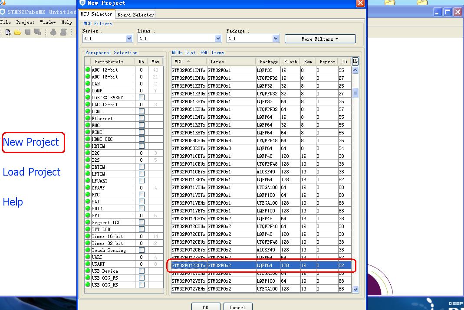Viewport: 464px width, 310px height.
Task: Click the open folder Load Project toolbar icon
Action: pyautogui.click(x=18, y=32)
